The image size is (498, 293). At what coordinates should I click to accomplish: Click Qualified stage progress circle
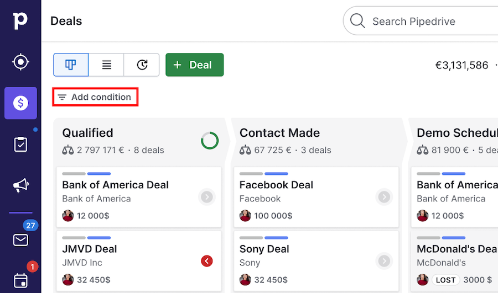tap(210, 141)
